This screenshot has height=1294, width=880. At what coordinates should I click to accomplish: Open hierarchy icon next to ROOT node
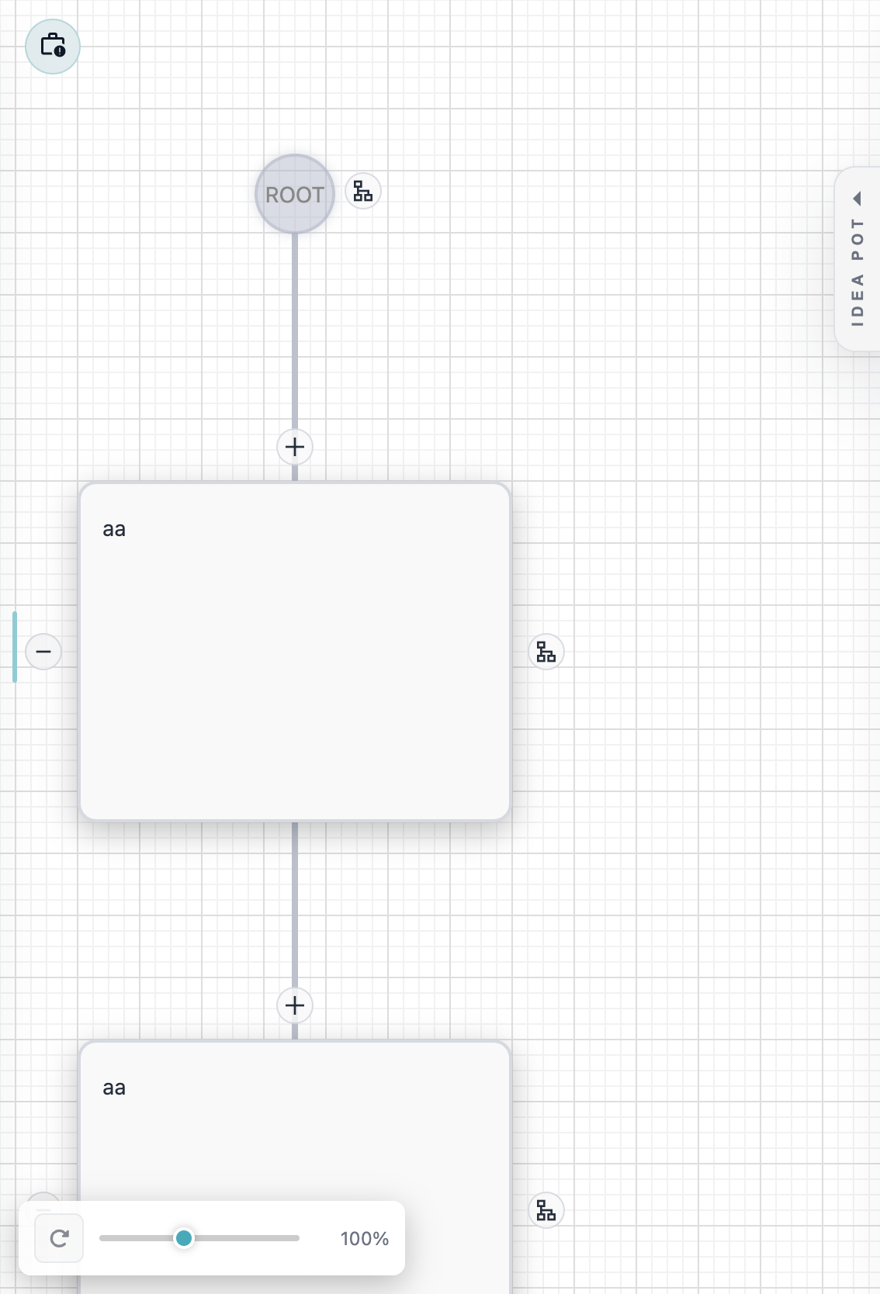362,191
